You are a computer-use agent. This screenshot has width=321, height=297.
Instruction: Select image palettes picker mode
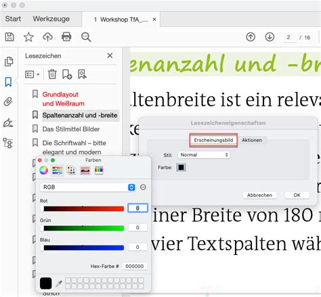tap(85, 170)
